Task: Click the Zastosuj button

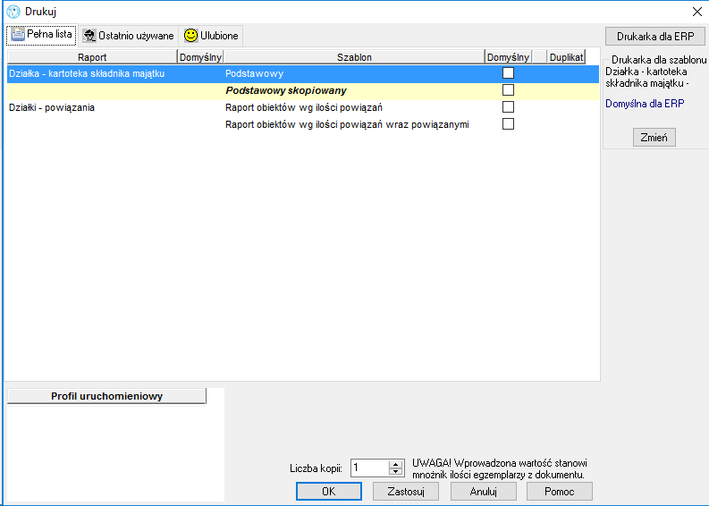Action: point(406,492)
